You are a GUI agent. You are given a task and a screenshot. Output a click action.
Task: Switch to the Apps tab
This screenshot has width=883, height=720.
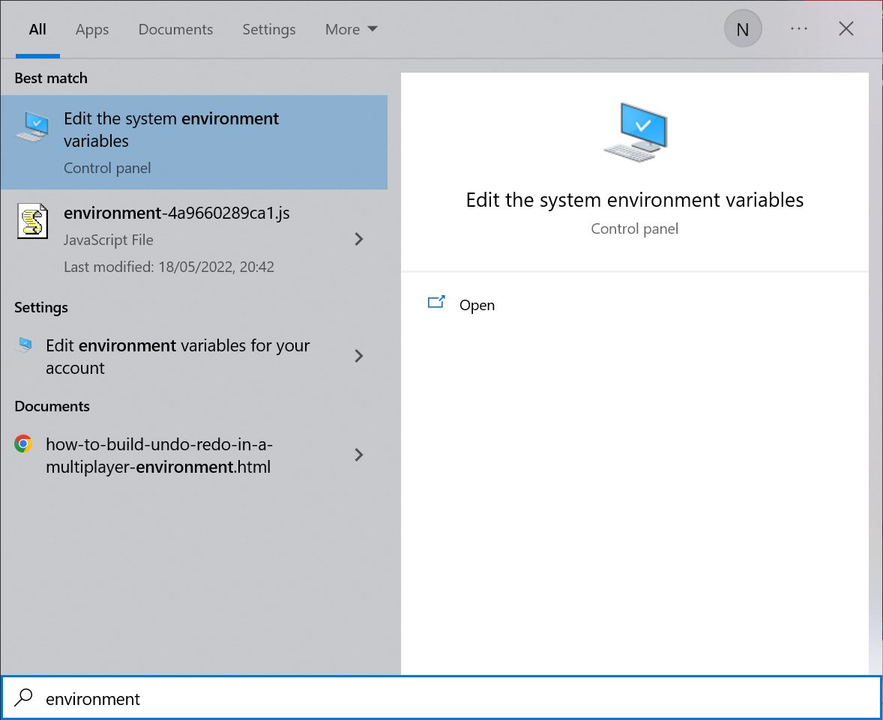(x=92, y=29)
